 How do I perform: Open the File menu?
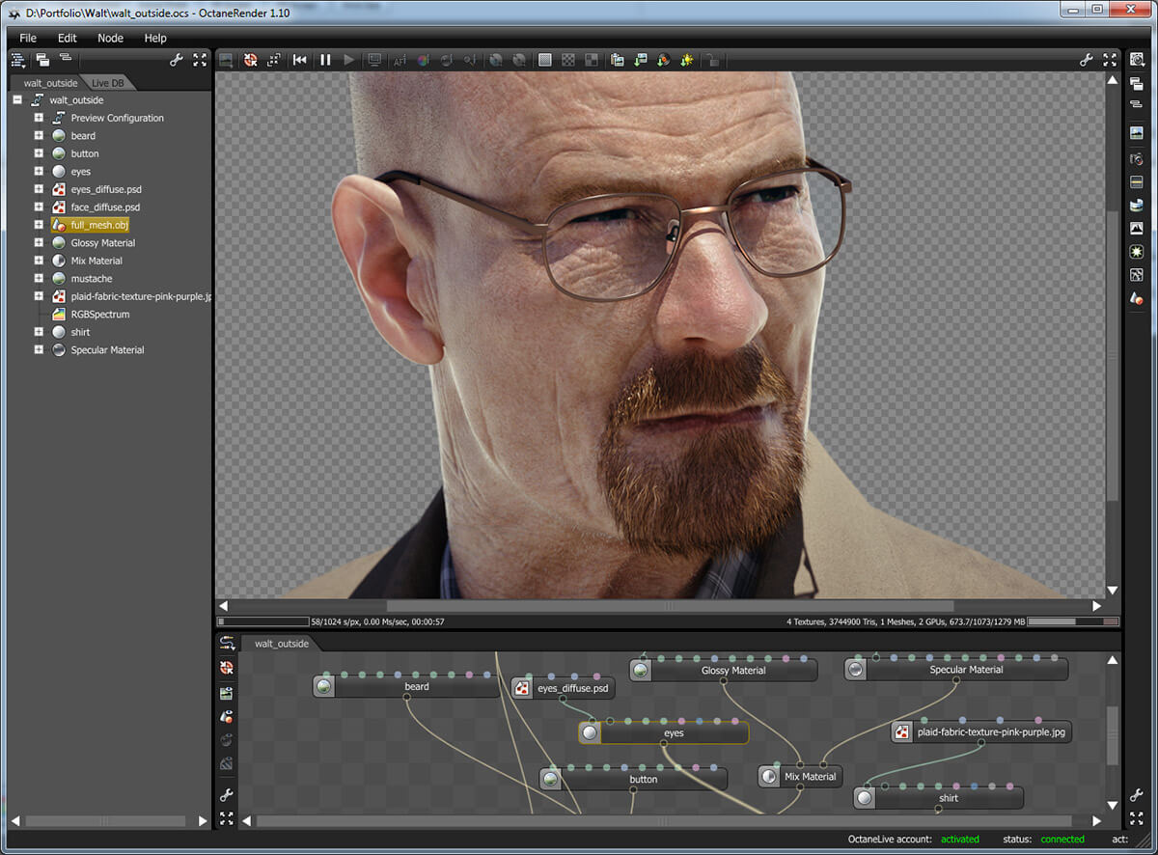point(28,38)
